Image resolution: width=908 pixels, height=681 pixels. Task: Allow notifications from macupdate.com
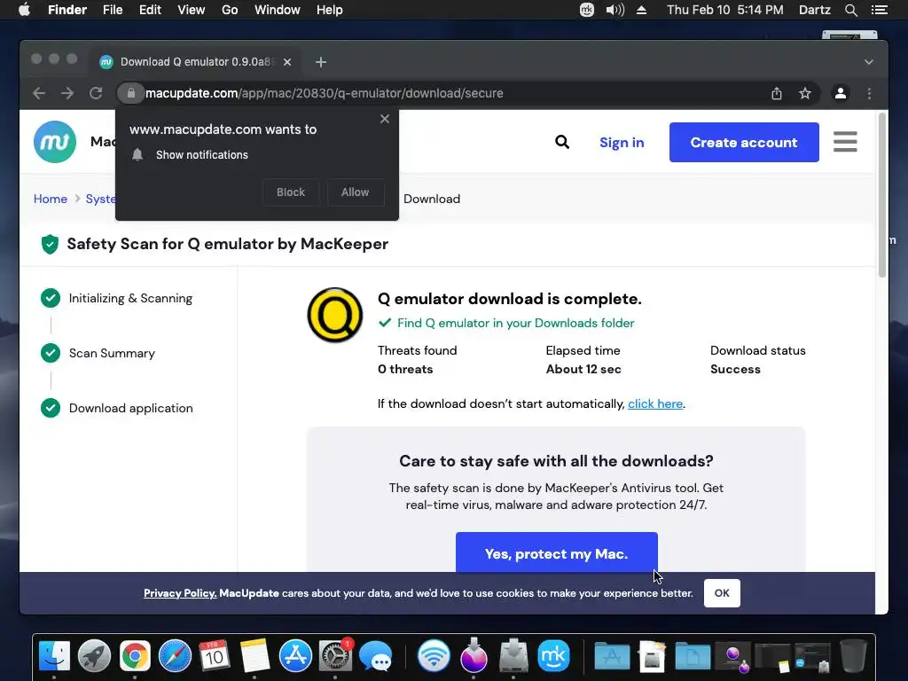tap(355, 192)
